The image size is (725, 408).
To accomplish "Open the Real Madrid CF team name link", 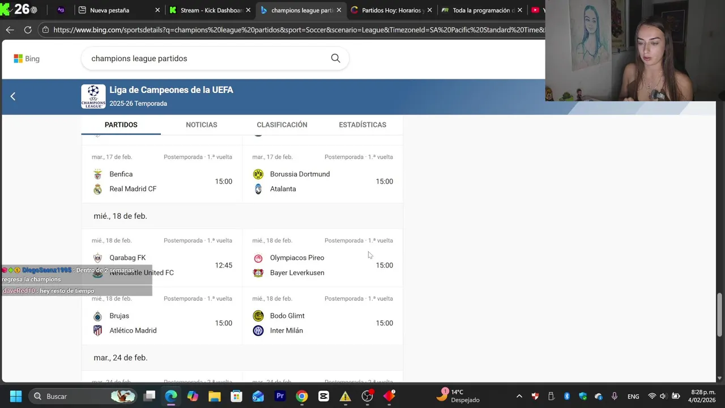I will click(x=133, y=189).
